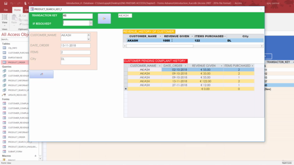Open ITEMS PURCHASED filter arrow in revenue history
294x165 pixels.
(225, 36)
